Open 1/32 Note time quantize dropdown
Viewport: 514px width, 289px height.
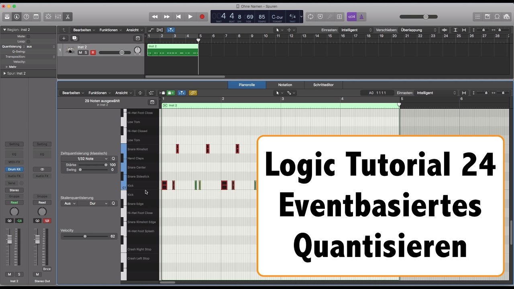point(85,159)
